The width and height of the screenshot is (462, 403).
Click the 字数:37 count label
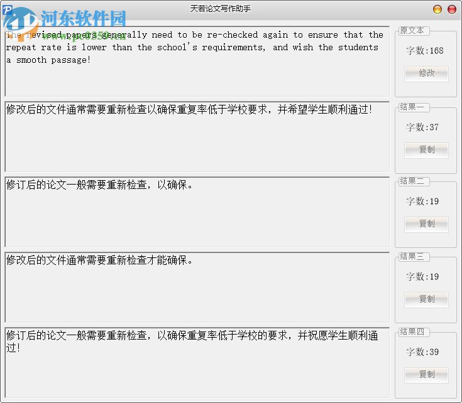click(x=422, y=127)
